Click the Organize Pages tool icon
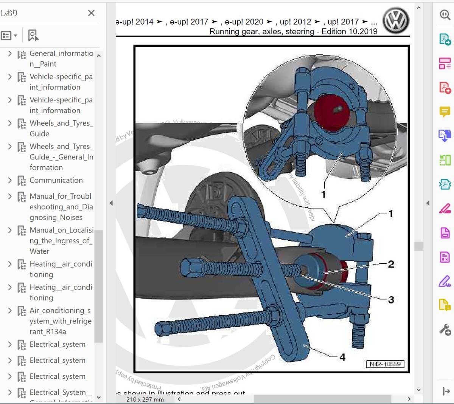This screenshot has height=404, width=454. [445, 63]
